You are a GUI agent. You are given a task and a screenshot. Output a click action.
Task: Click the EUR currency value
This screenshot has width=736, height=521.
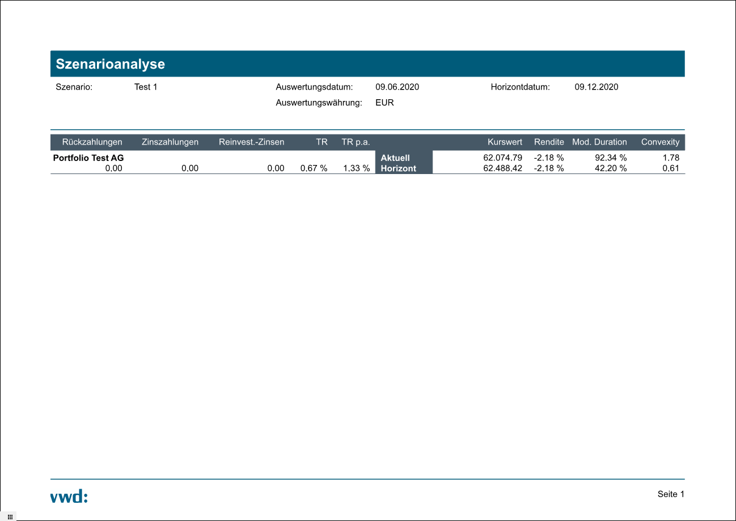pos(384,103)
